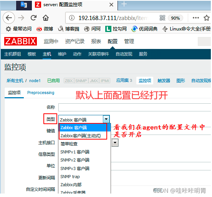Open 应用集 3 link
The width and height of the screenshot is (212, 197).
124,81
